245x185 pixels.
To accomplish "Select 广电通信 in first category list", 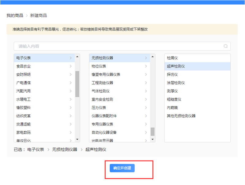I will point(24,83).
